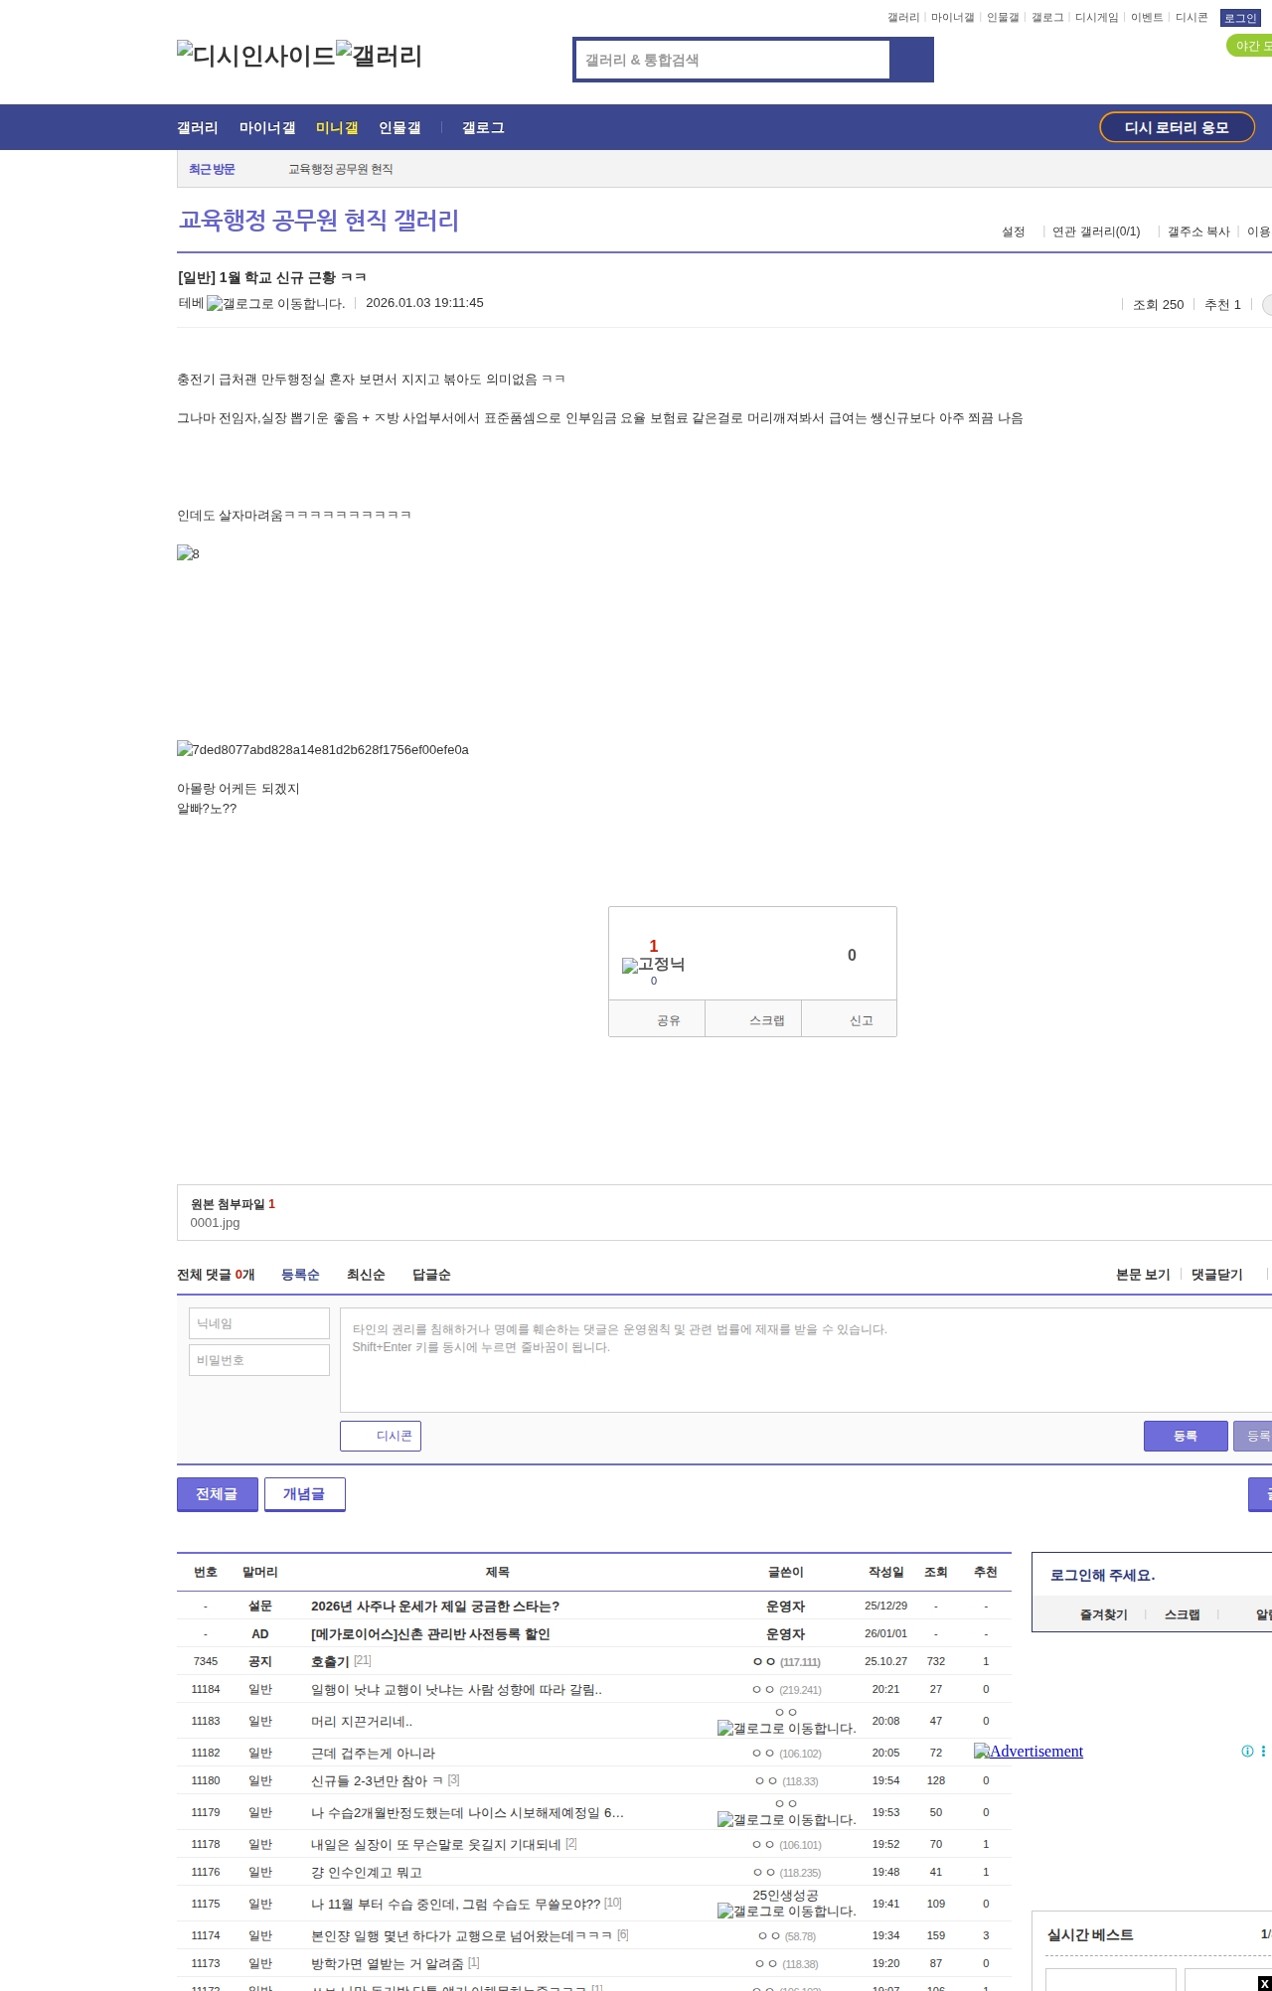
Task: Click the 최근 방문 label
Action: coord(212,169)
